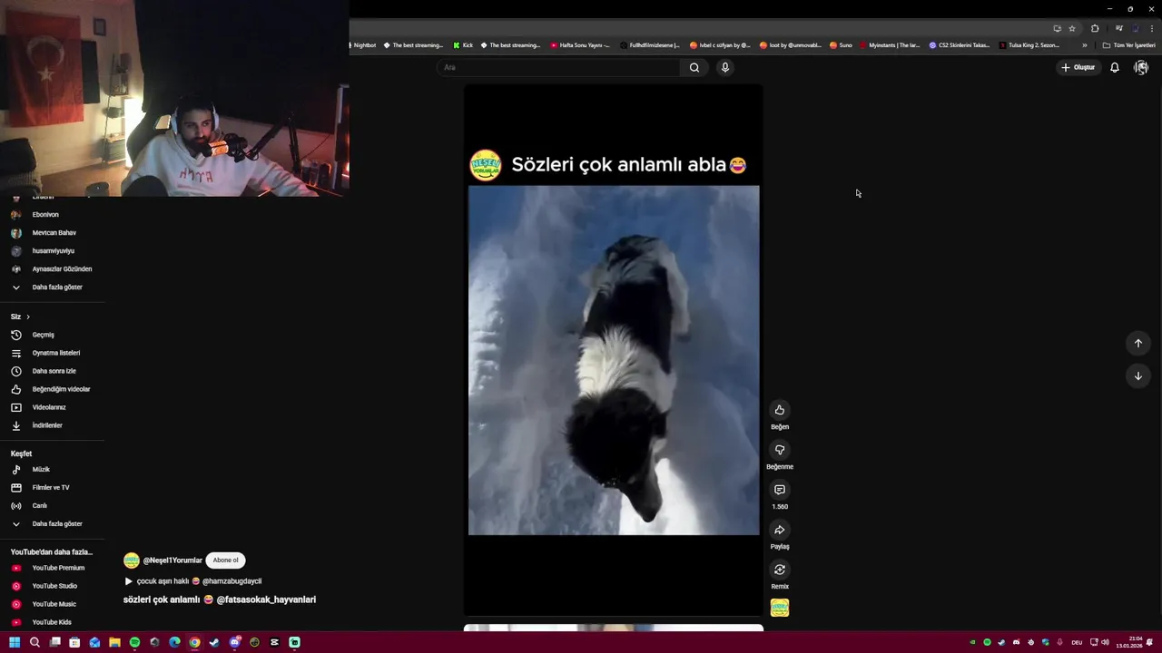Open YouTube Kids link
The image size is (1162, 653).
[x=52, y=622]
